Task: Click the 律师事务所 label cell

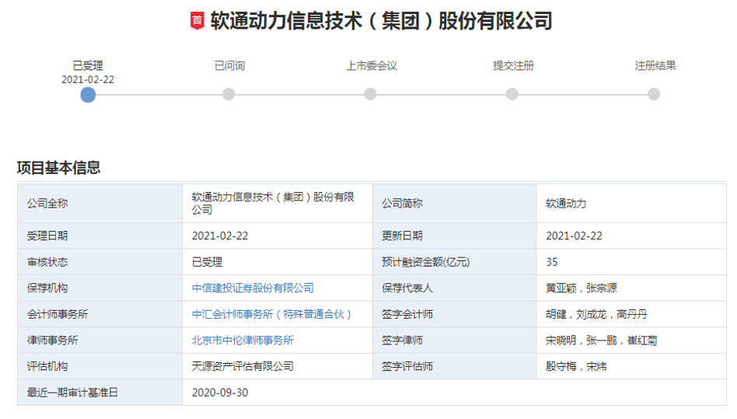Action: 100,340
